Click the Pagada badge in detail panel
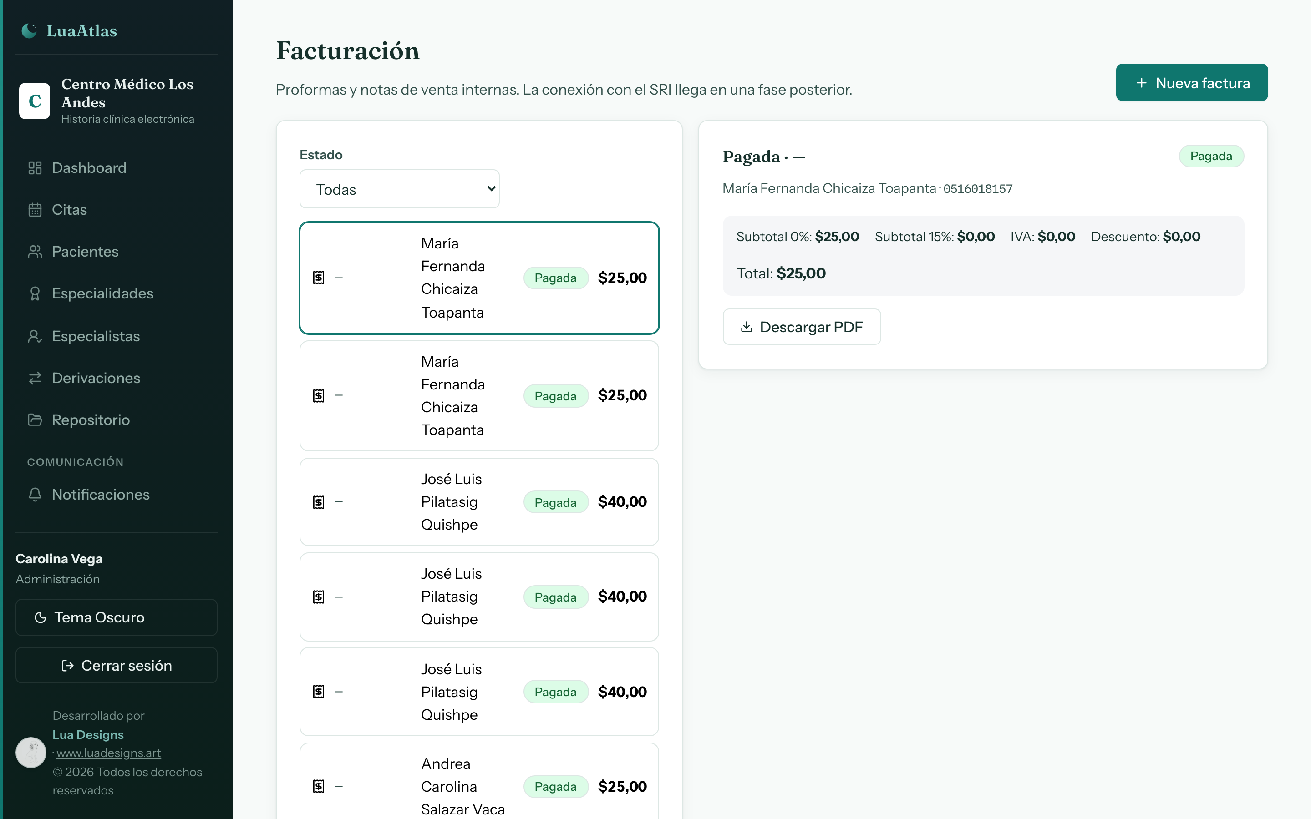Screen dimensions: 1311x819 (1211, 156)
